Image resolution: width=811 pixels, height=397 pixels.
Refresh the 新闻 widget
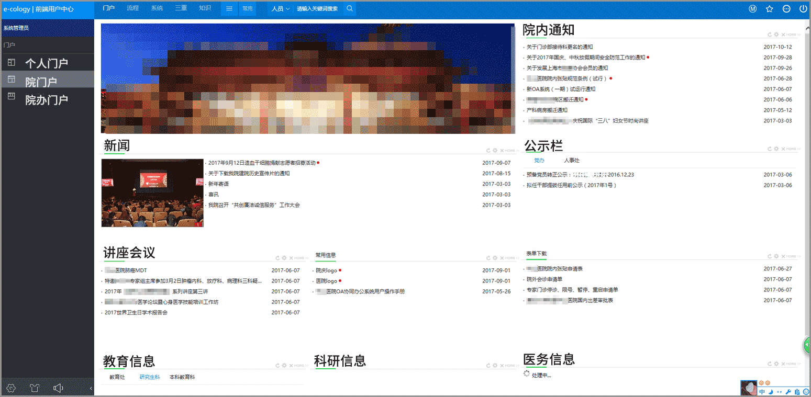488,151
